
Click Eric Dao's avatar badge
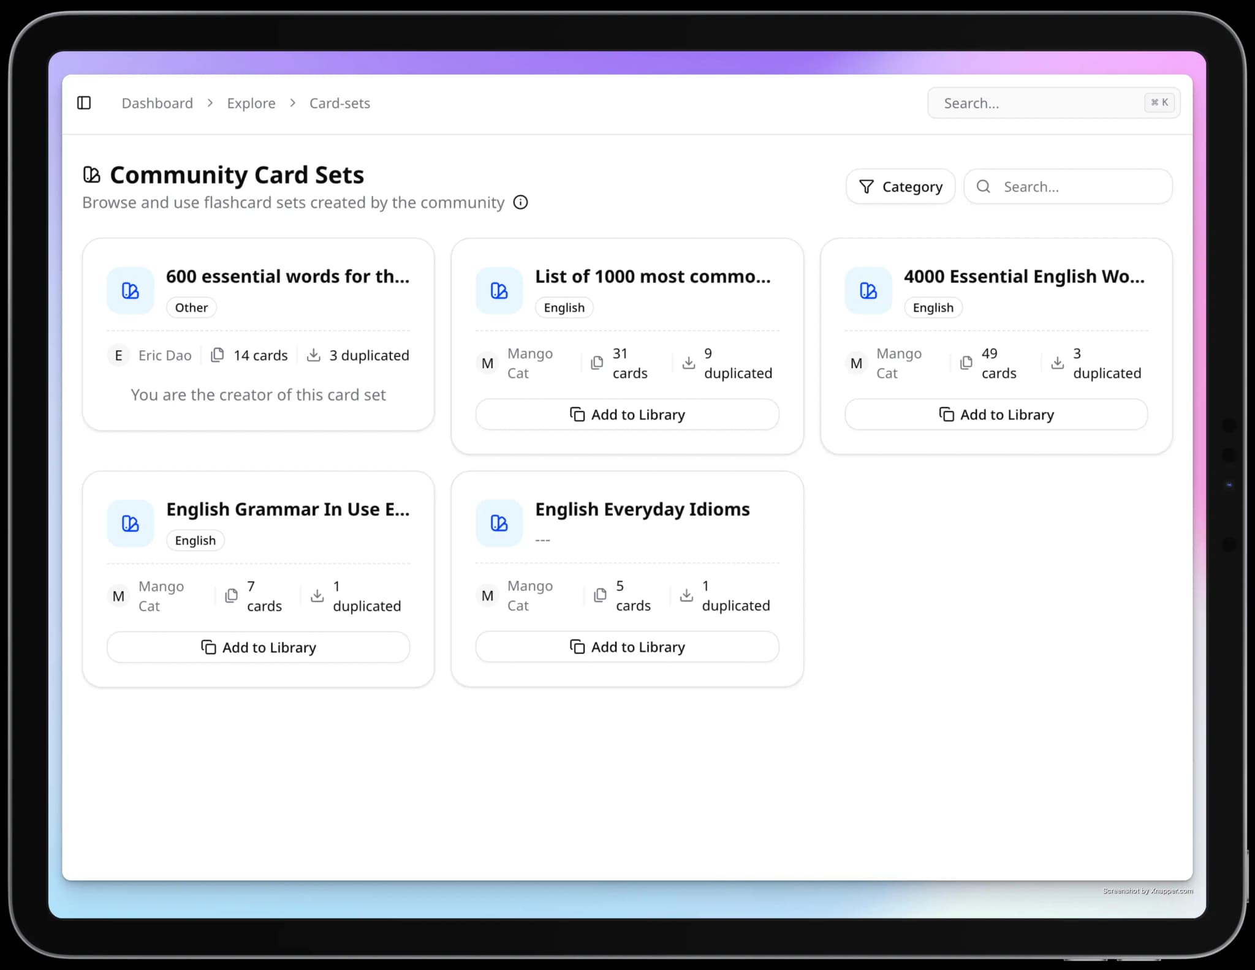[x=118, y=355]
